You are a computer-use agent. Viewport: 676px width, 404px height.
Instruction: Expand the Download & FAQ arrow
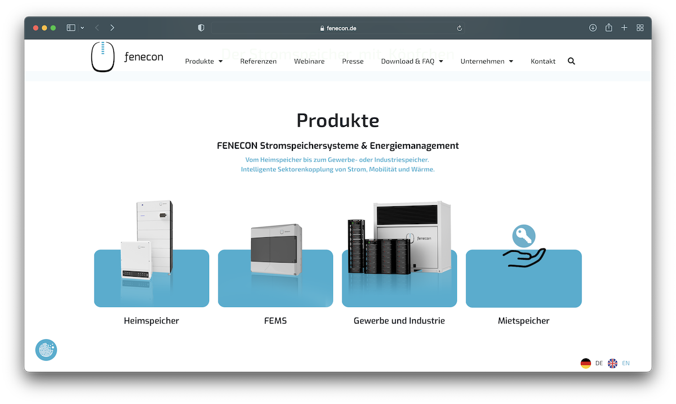click(441, 61)
